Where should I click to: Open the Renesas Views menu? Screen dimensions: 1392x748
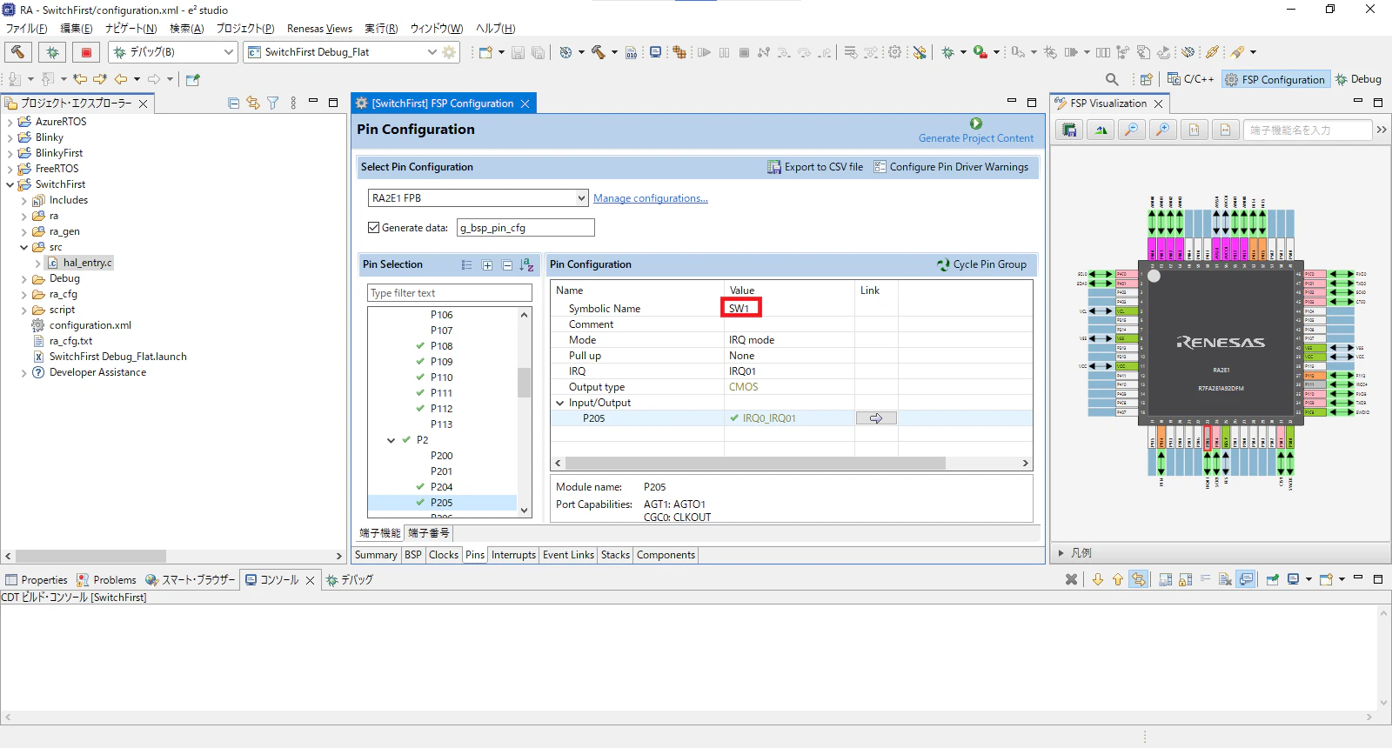click(x=319, y=29)
